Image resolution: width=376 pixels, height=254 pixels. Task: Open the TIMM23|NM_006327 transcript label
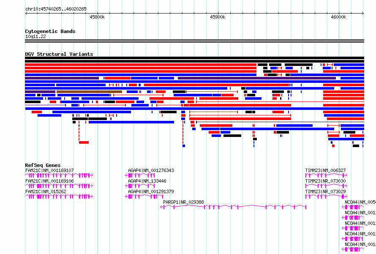[325, 171]
